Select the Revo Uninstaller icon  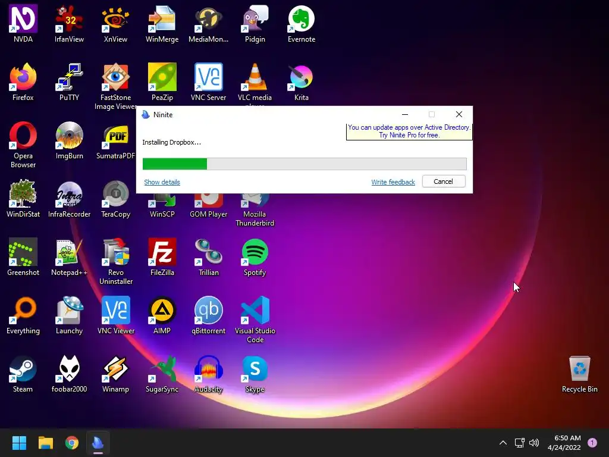(115, 261)
